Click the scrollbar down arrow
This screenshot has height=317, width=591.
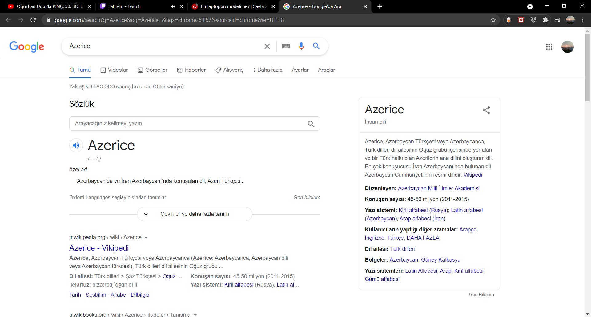588,314
